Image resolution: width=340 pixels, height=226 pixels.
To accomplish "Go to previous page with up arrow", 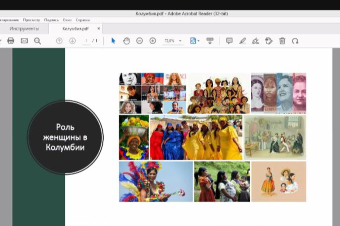I will click(x=59, y=41).
